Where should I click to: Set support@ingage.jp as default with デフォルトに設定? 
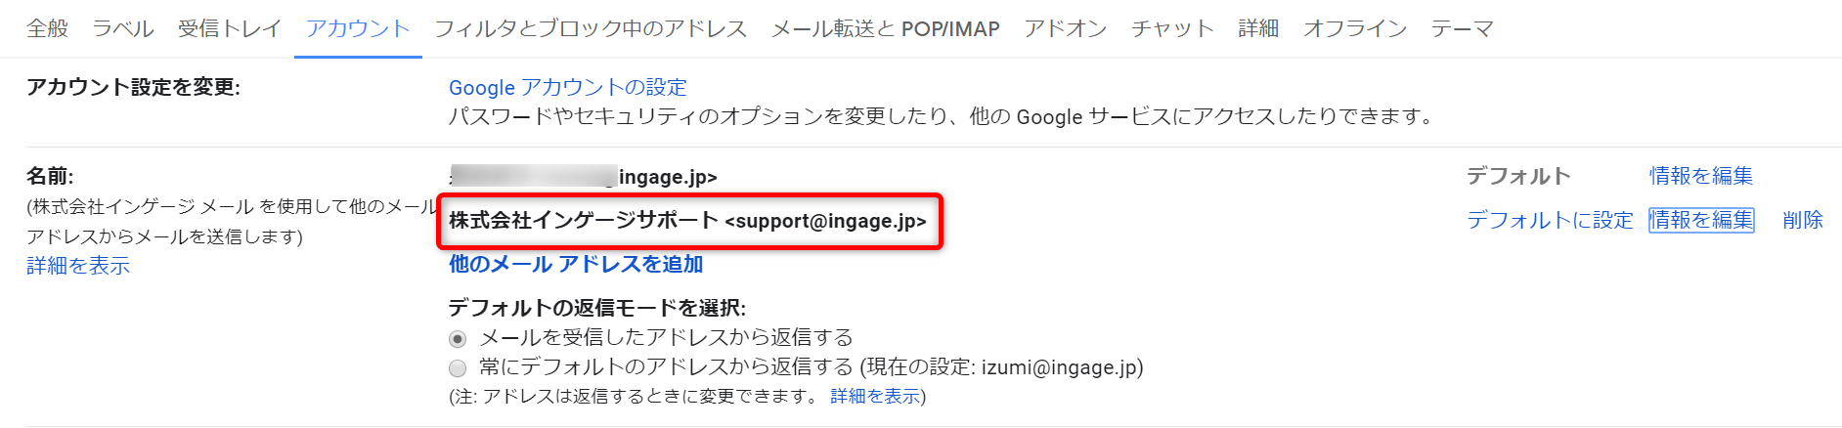[x=1550, y=221]
